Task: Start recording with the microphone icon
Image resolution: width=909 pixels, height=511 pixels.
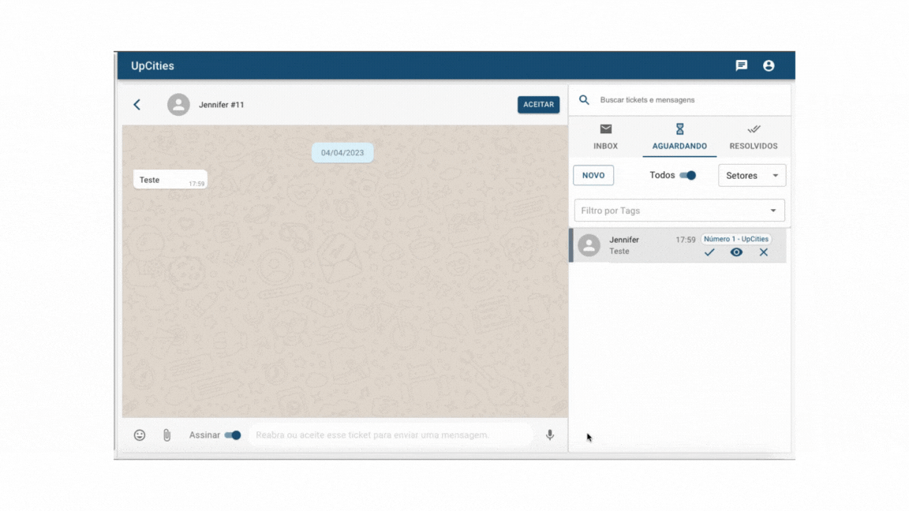Action: pos(549,435)
